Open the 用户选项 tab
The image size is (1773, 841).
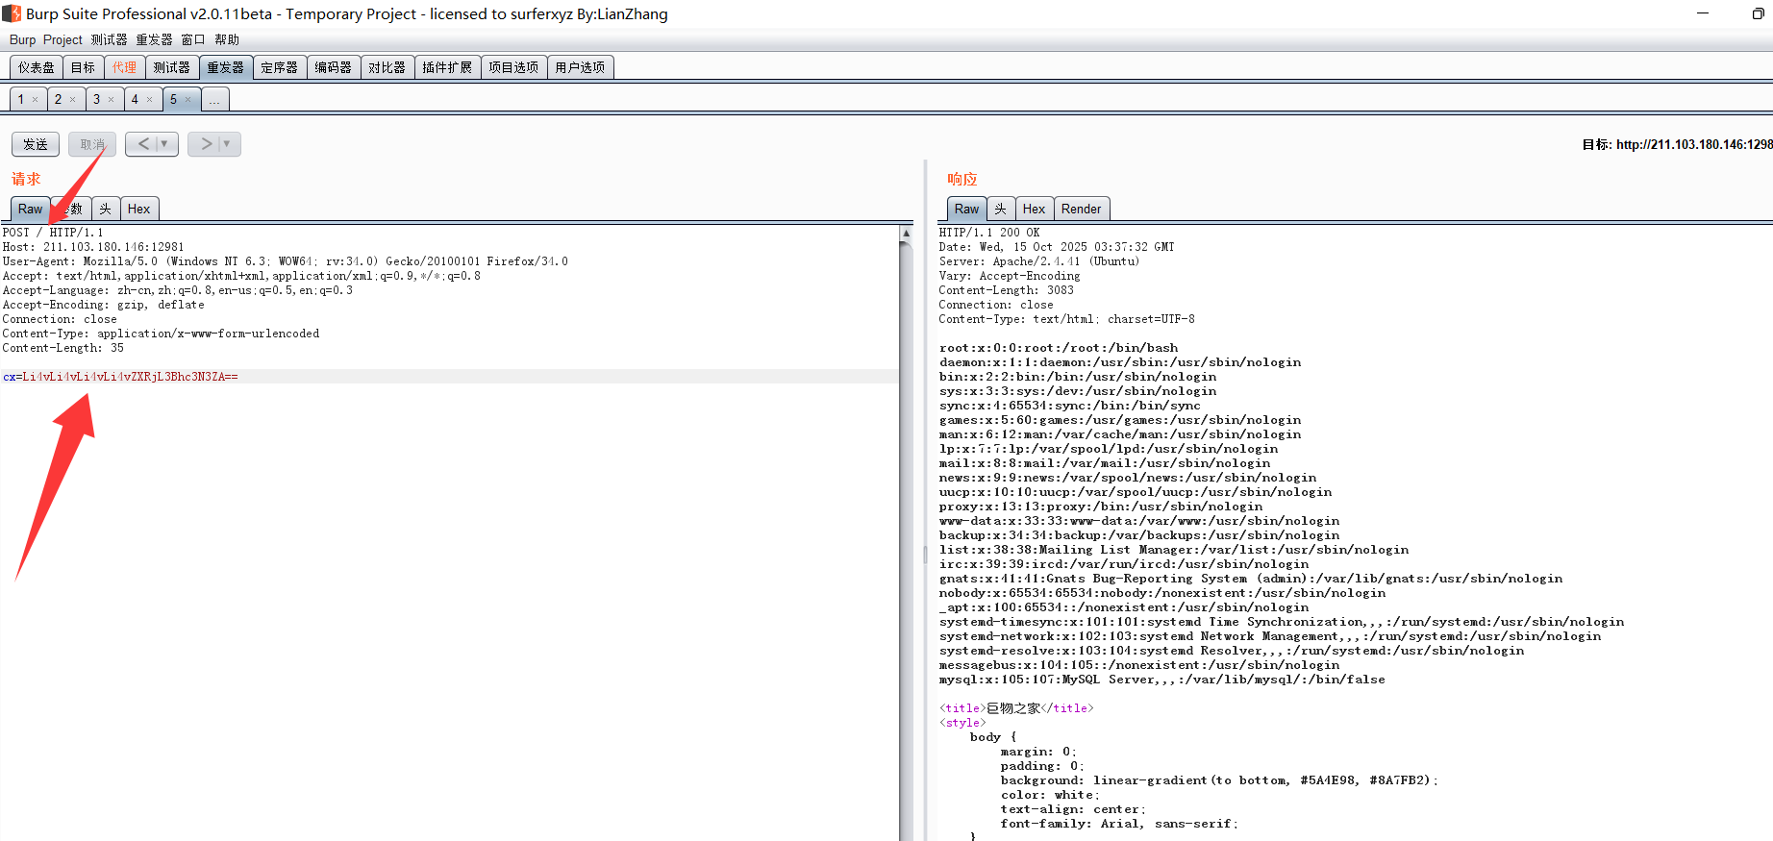point(580,67)
